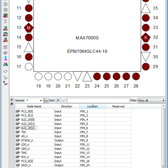The width and height of the screenshot is (168, 168).
Task: Open the pin legend question-marks icon
Action: click(x=6, y=59)
